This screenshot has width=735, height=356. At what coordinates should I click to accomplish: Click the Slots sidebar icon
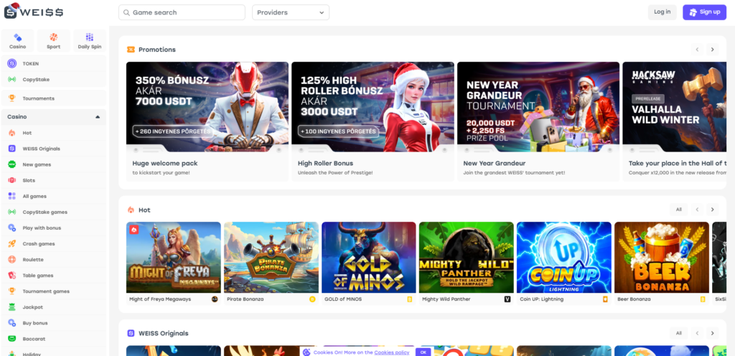point(11,180)
